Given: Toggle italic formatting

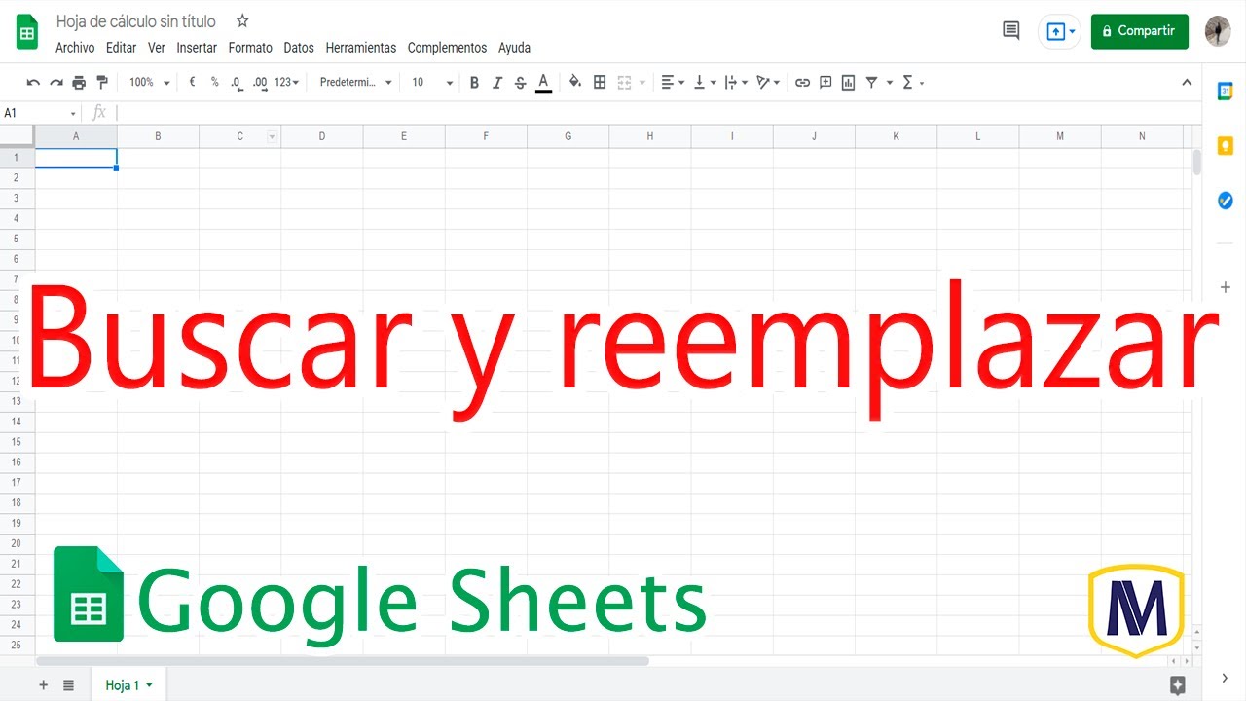Looking at the screenshot, I should point(497,83).
